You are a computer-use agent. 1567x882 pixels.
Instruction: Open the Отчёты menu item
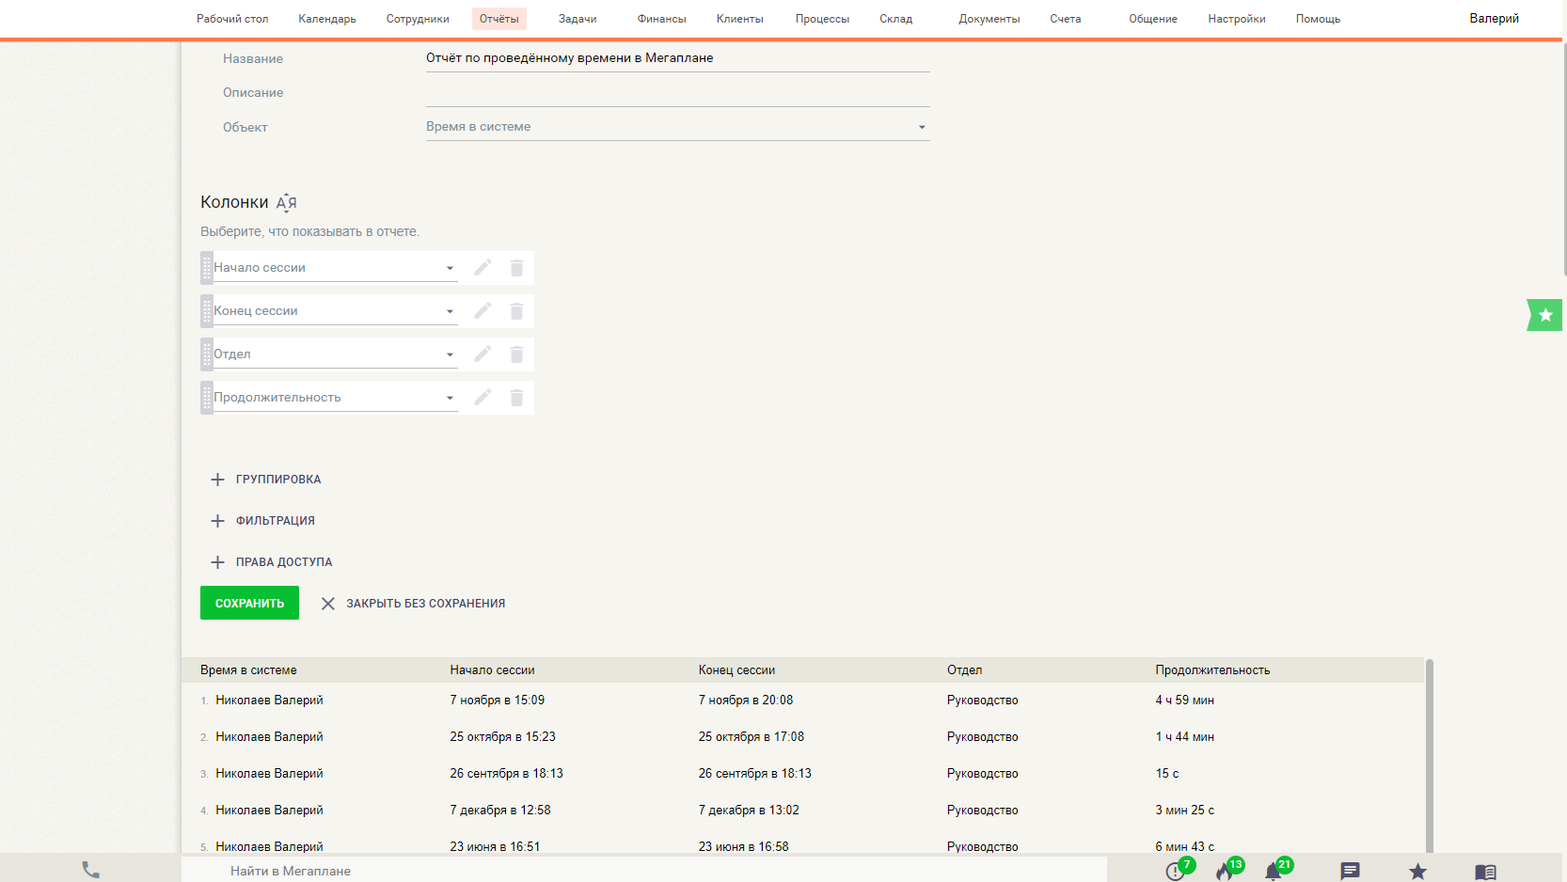[499, 19]
